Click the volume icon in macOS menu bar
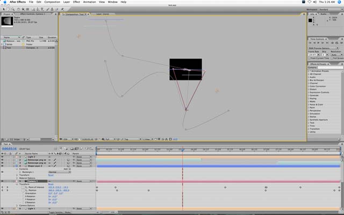The image size is (344, 215). tap(314, 2)
